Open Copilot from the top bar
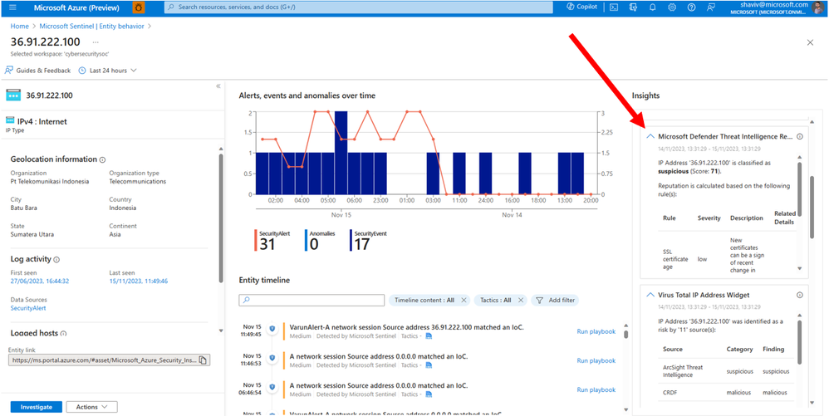 coord(581,7)
